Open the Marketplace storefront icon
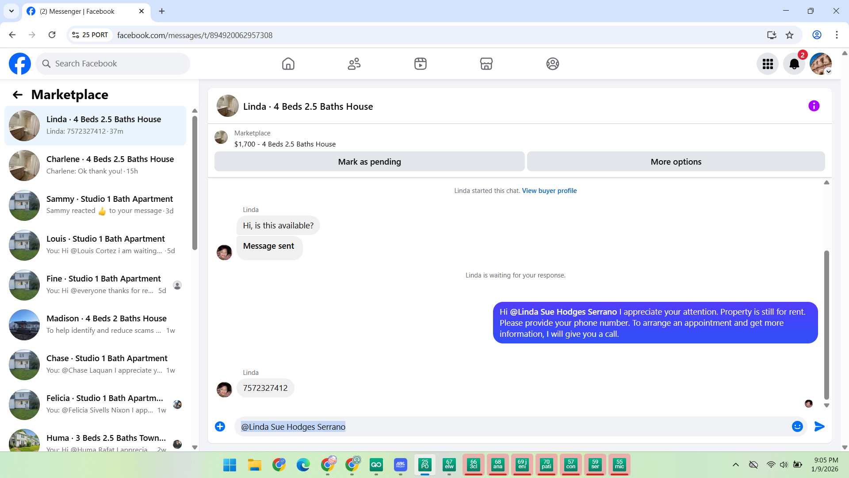 [x=486, y=64]
